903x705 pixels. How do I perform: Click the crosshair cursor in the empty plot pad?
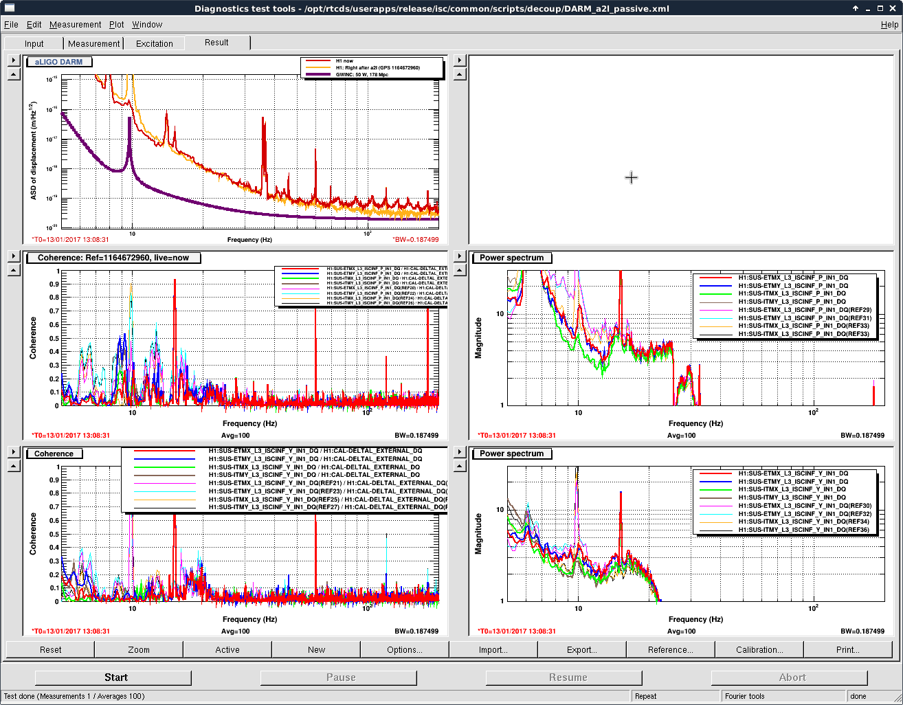(632, 178)
